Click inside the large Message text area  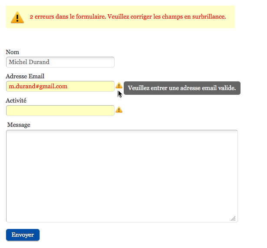(122, 176)
